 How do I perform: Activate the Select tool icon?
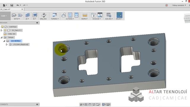pyautogui.click(x=119, y=15)
